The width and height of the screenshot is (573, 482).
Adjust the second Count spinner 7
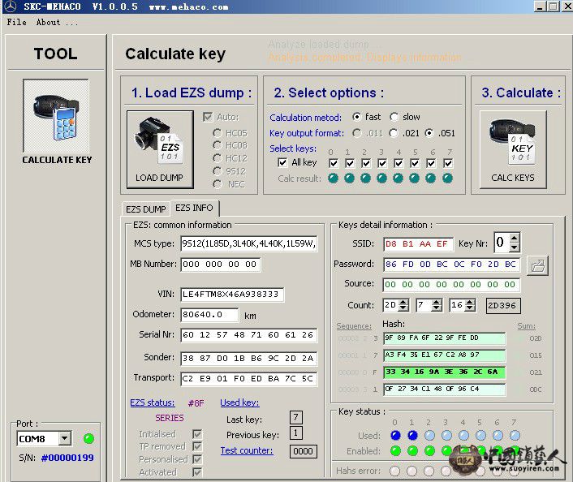point(437,305)
